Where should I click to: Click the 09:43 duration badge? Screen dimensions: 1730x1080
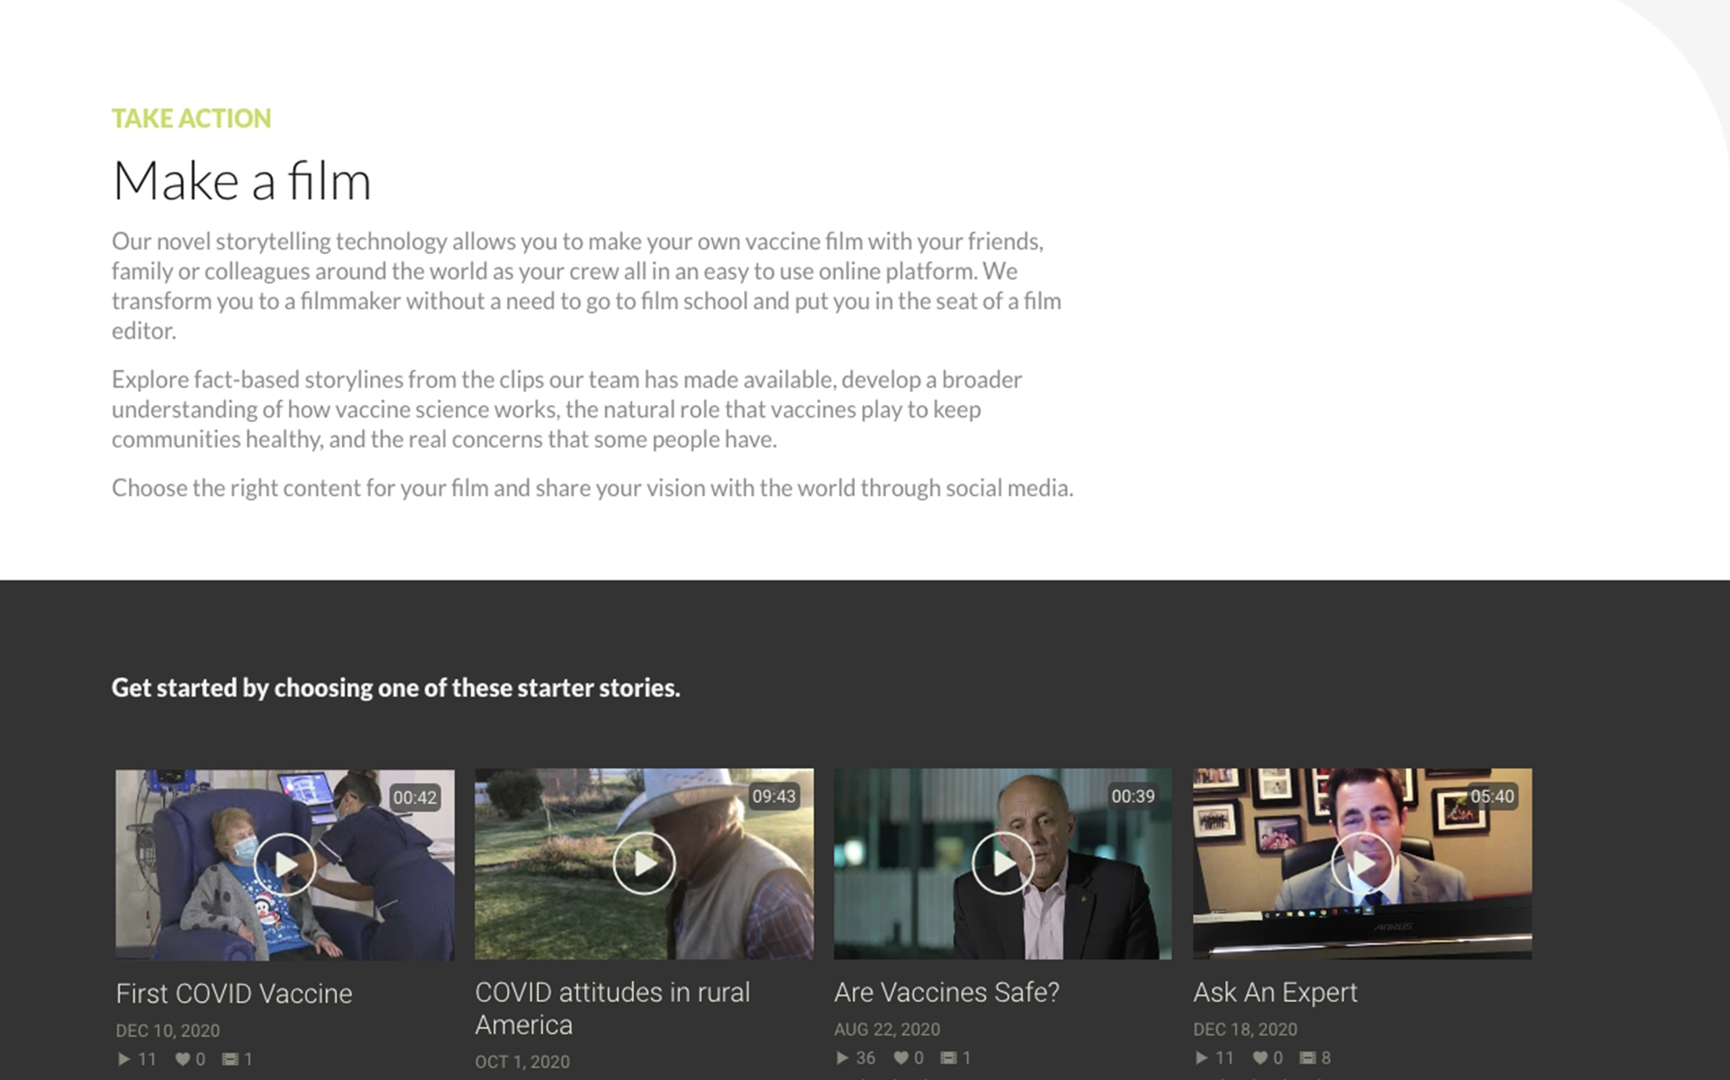pos(774,796)
